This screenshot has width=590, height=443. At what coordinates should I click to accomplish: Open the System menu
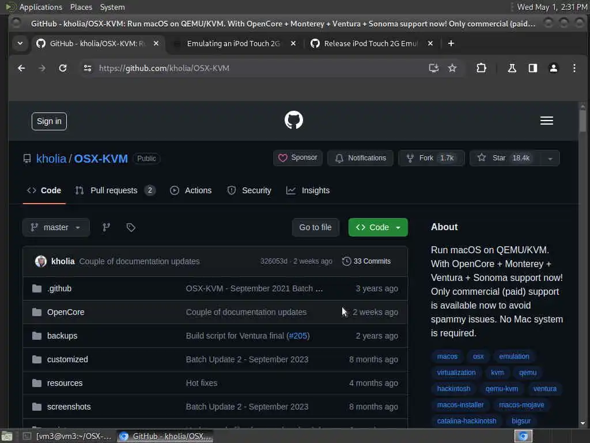(x=112, y=7)
